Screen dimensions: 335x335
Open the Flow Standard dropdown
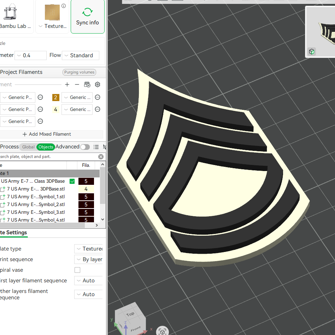[x=81, y=55]
